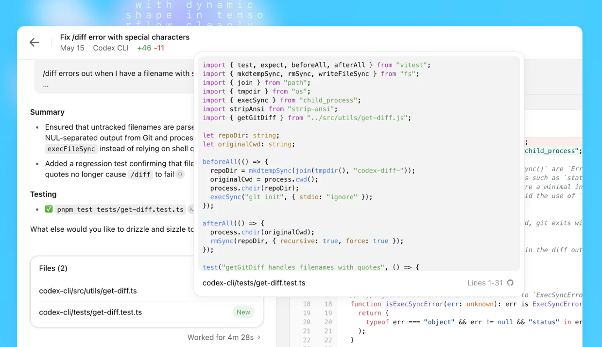Click the "New" badge on the test file
Viewport: 602px width, 347px height.
243,312
